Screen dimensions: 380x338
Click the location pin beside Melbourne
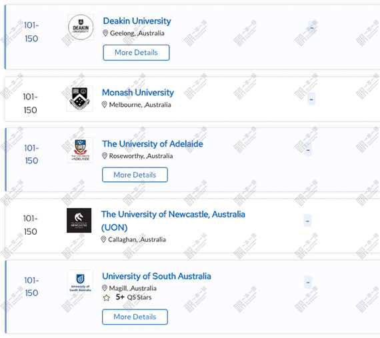click(105, 105)
